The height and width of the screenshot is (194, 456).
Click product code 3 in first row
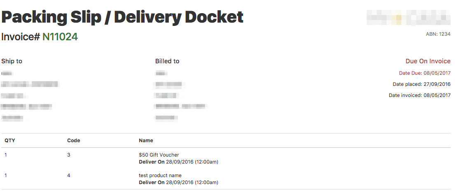tap(69, 155)
